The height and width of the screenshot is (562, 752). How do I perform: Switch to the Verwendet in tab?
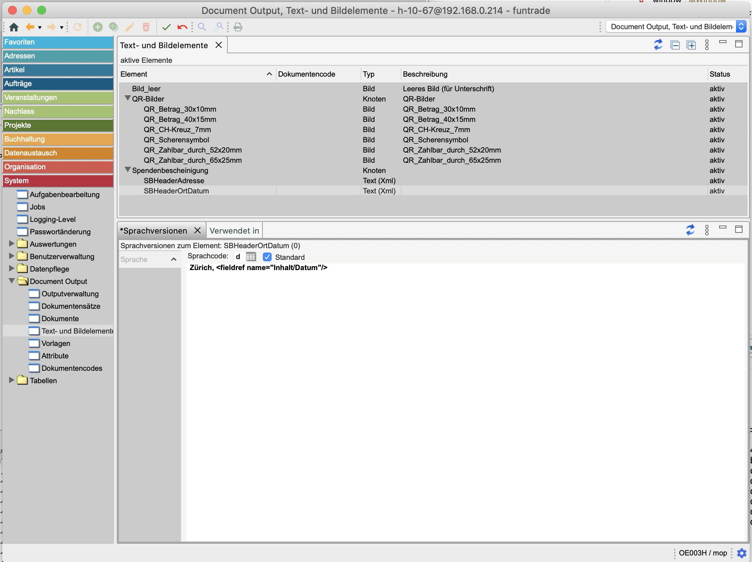(234, 231)
